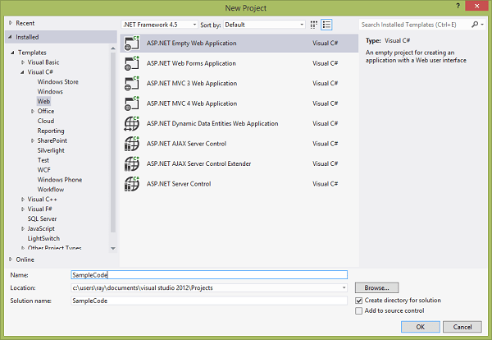Select ASP.NET Web Forms Application text

[191, 63]
